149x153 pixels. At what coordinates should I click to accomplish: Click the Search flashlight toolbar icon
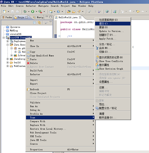(x=79, y=11)
